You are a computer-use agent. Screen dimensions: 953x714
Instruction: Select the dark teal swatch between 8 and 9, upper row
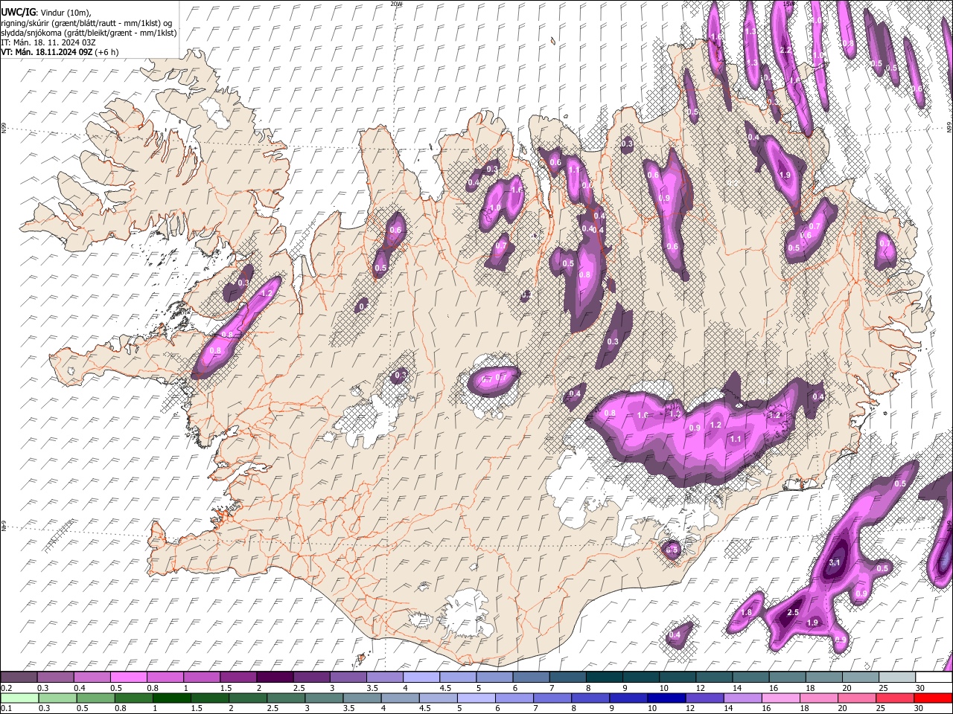click(x=605, y=677)
